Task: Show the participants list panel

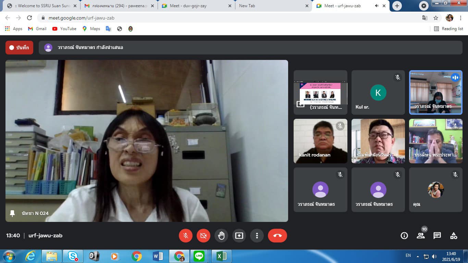Action: 420,236
